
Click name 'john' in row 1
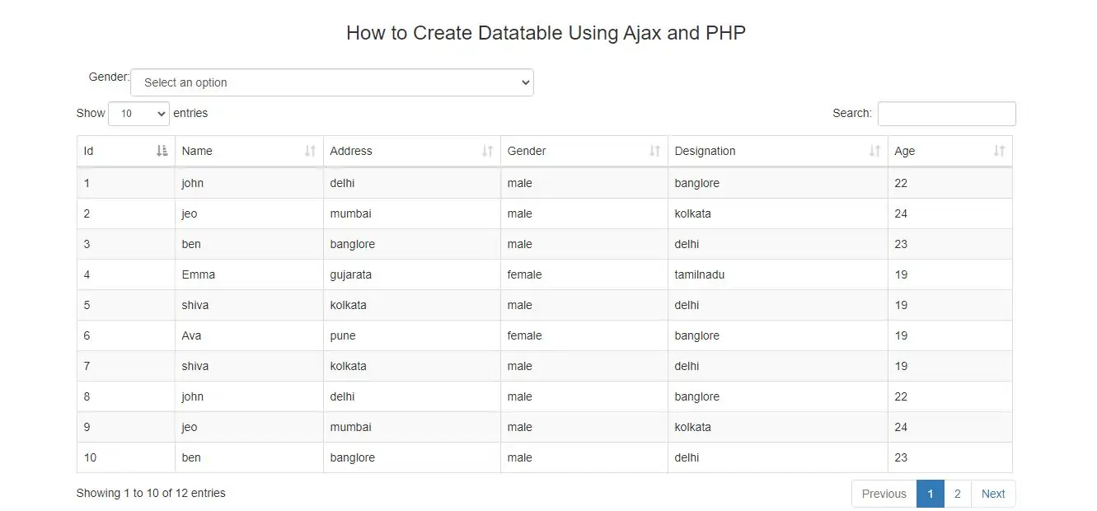click(x=193, y=183)
